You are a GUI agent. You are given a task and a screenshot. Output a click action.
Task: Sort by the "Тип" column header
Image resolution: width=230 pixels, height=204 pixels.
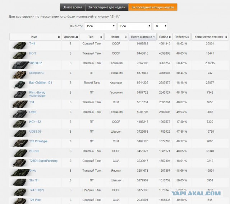point(92,37)
